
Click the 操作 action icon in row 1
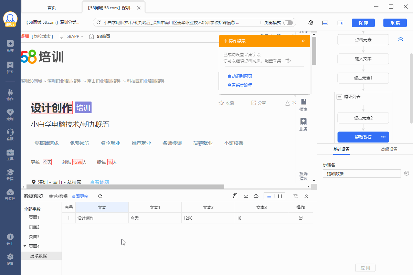[x=300, y=218]
